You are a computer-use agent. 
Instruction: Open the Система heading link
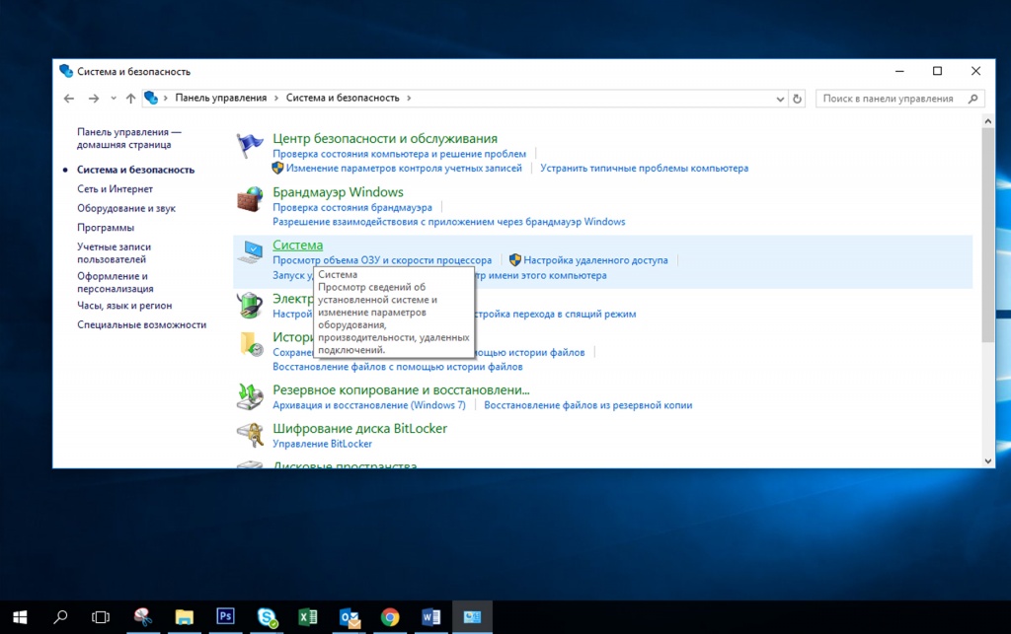click(x=297, y=246)
